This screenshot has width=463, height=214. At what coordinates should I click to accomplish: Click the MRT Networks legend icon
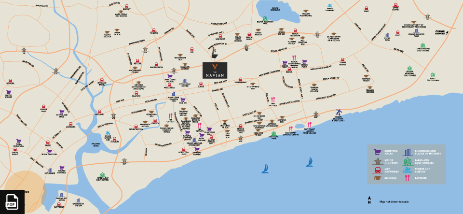coord(377,170)
